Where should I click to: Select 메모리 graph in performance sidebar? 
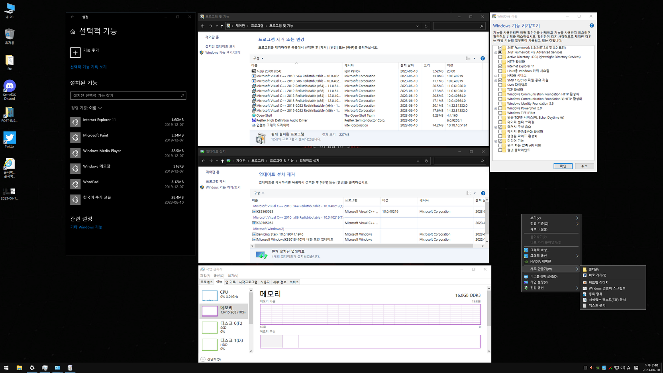(x=224, y=311)
